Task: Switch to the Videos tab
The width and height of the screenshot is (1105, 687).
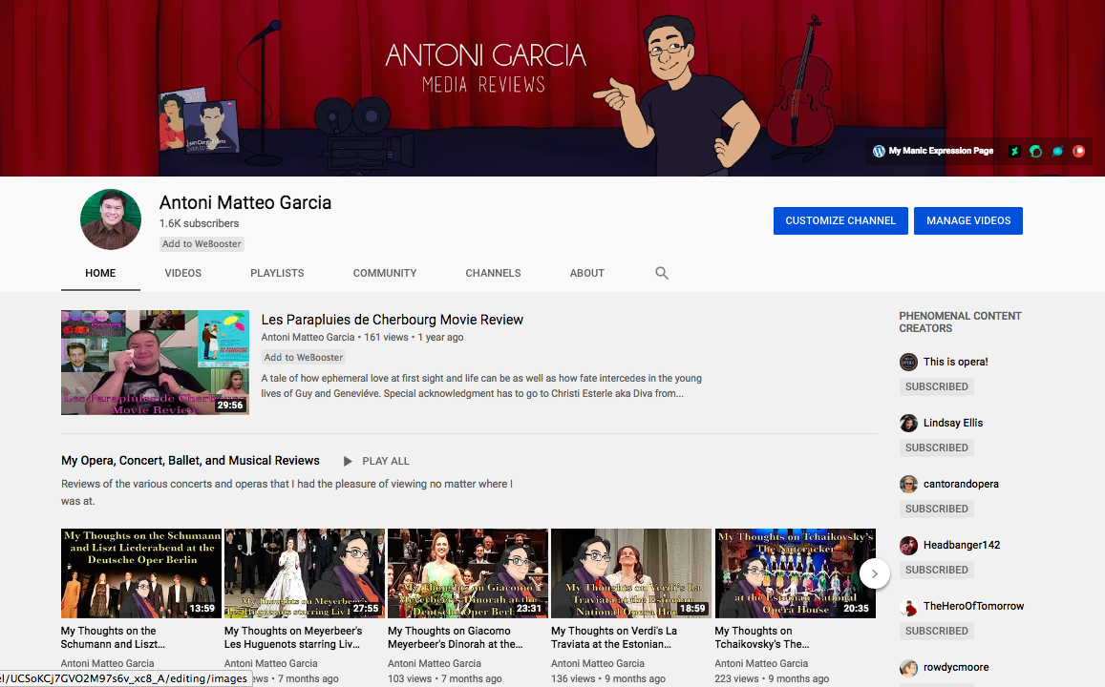Action: [183, 273]
